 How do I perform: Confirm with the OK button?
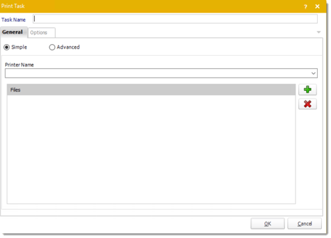pyautogui.click(x=268, y=224)
